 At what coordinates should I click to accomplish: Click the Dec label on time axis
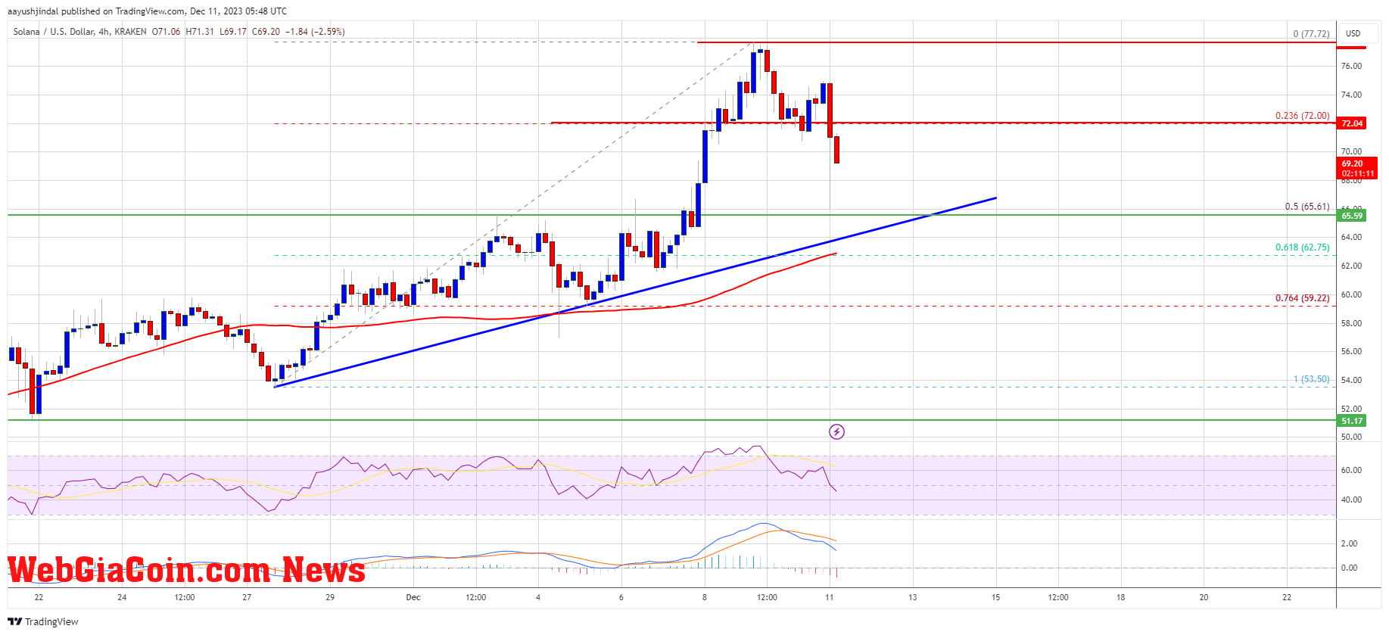(x=413, y=597)
